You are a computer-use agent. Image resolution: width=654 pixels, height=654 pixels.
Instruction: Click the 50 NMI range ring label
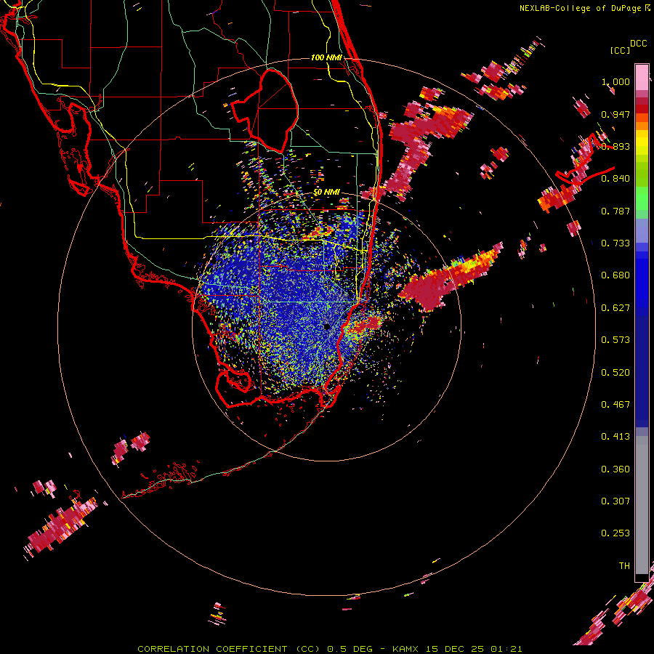coord(326,193)
